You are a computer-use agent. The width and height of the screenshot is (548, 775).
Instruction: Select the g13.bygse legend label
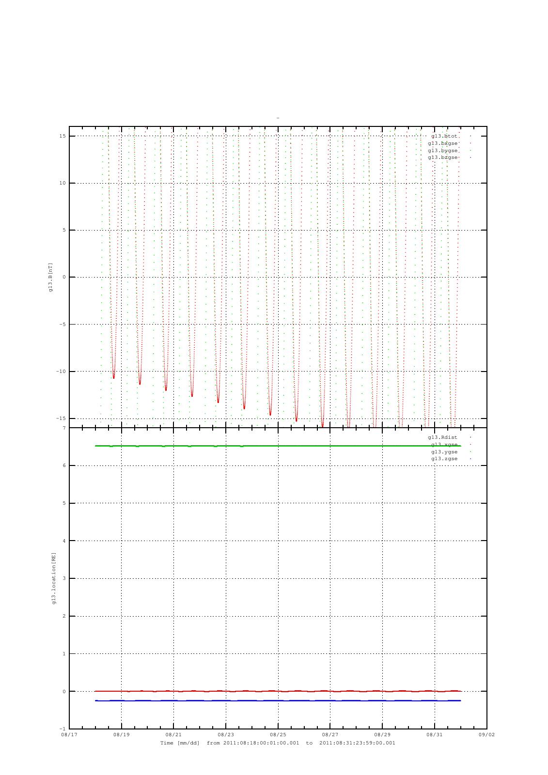coord(443,151)
